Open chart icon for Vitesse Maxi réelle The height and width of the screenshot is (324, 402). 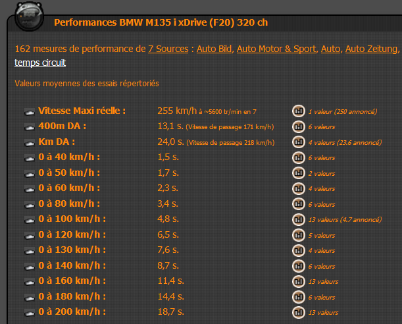click(x=299, y=111)
